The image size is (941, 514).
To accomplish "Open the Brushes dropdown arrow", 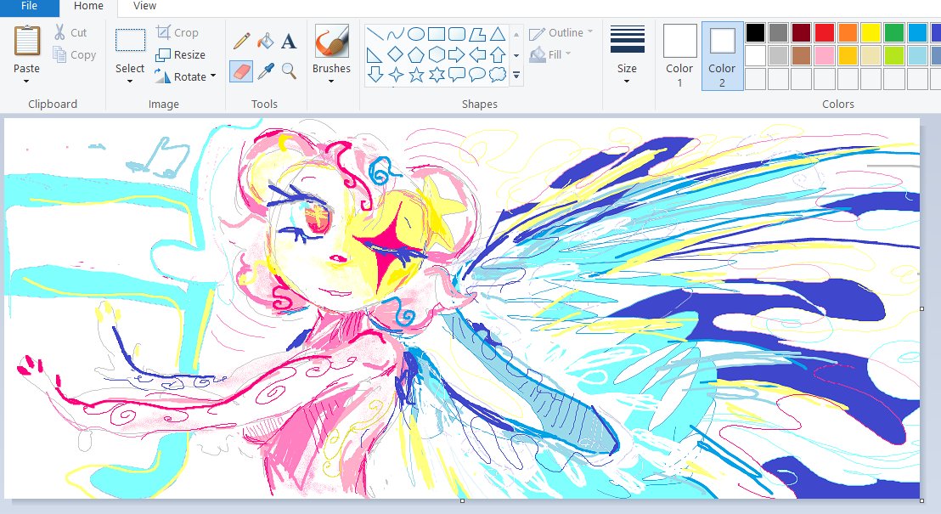I will [331, 81].
